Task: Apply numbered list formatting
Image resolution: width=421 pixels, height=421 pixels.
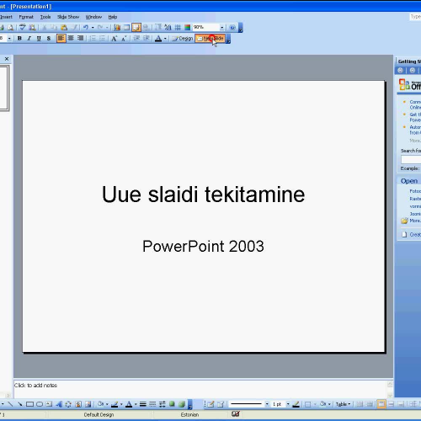Action: coord(93,38)
